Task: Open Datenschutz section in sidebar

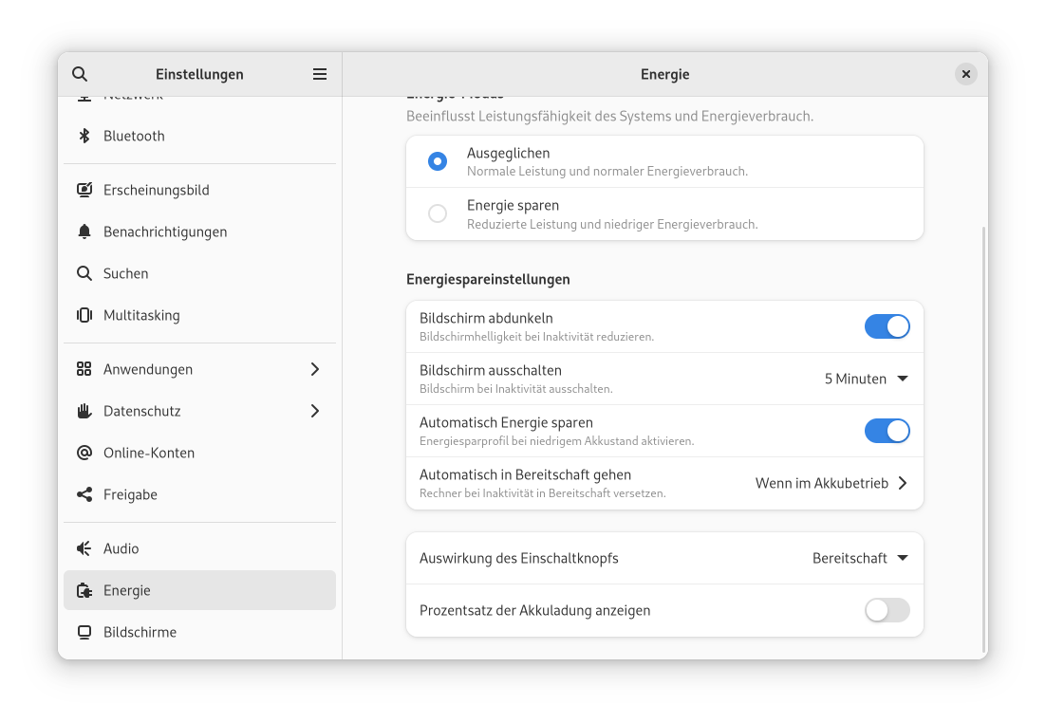Action: tap(142, 411)
